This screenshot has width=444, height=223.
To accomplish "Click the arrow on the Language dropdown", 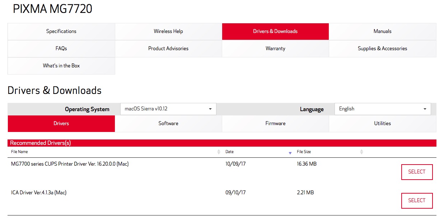I will coord(425,109).
